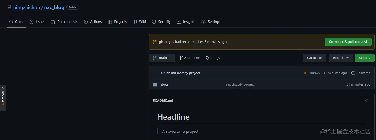Open the Actions tab
This screenshot has width=376, height=140.
(93, 22)
